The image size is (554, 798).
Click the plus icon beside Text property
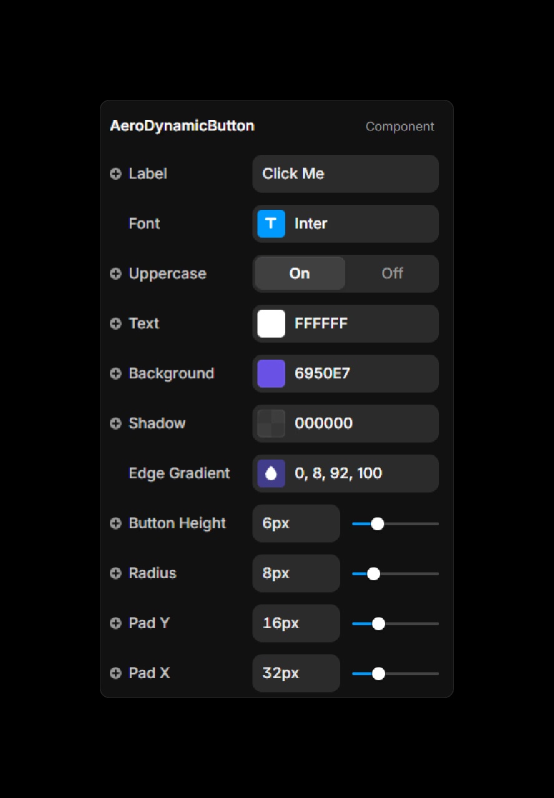(115, 323)
